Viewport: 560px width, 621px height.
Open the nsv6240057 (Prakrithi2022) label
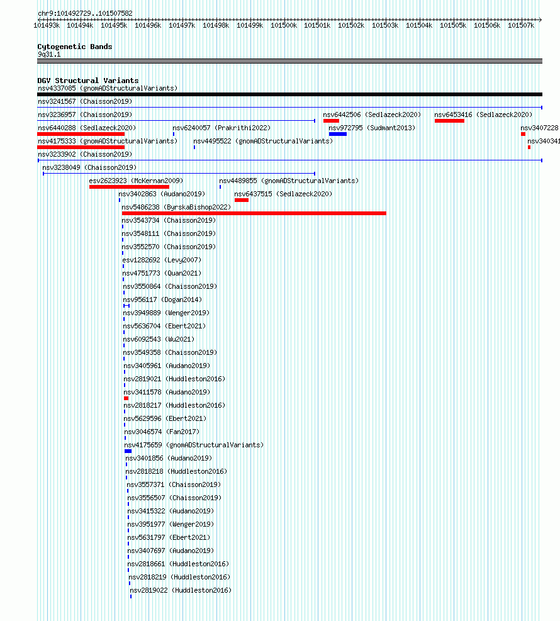221,128
